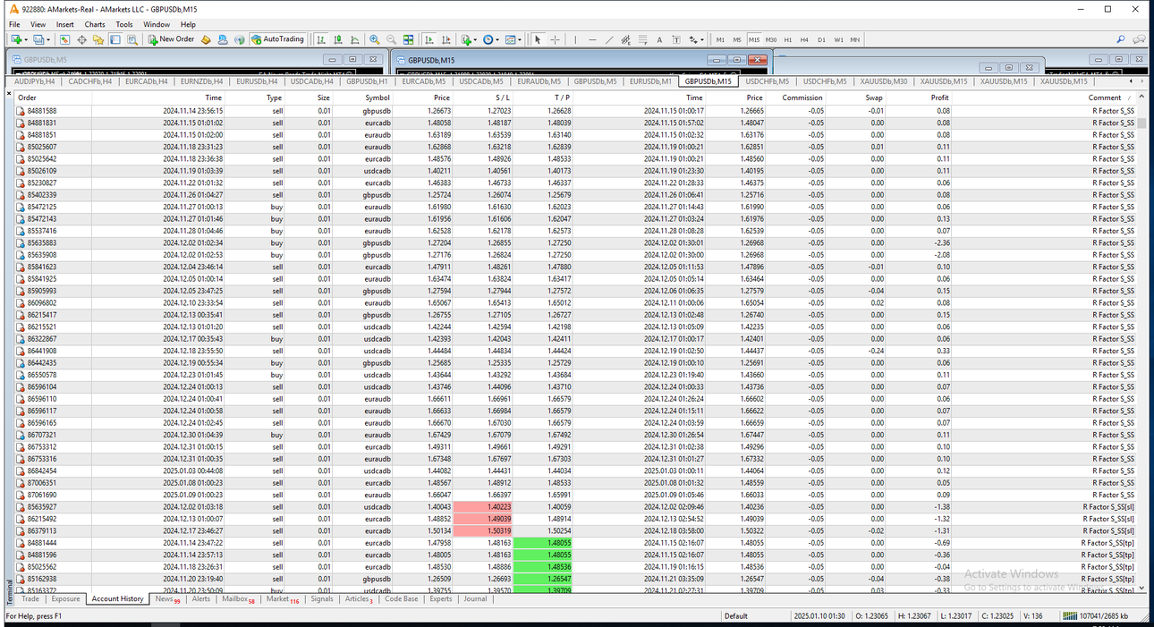Screen dimensions: 1154x627
Task: Open the Journal terminal tab
Action: tap(475, 598)
